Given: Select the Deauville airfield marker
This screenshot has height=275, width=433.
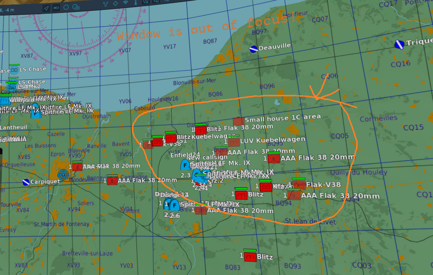Looking at the screenshot, I should 253,49.
